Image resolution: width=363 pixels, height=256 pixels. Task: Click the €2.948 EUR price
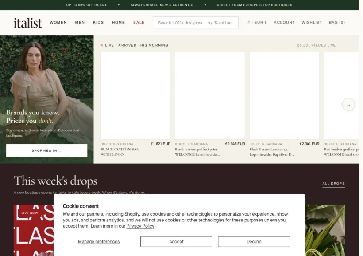235,144
